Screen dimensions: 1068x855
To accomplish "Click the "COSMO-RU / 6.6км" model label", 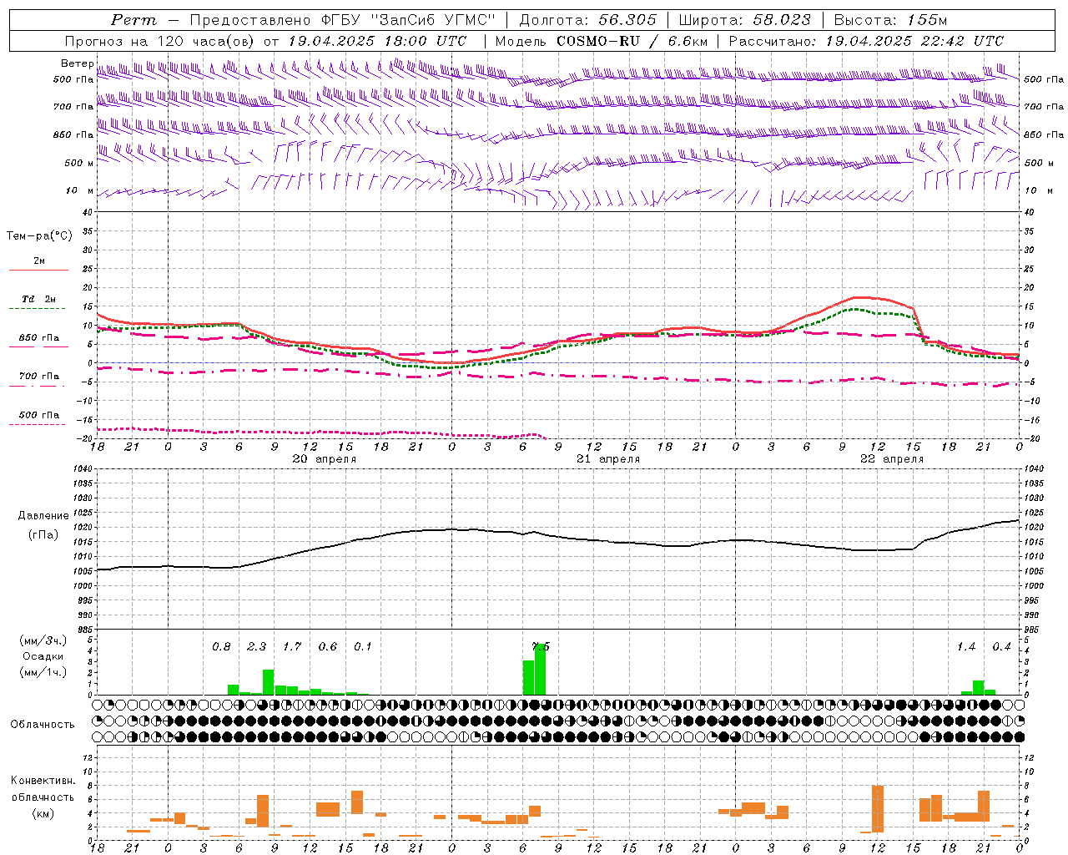I will point(632,41).
